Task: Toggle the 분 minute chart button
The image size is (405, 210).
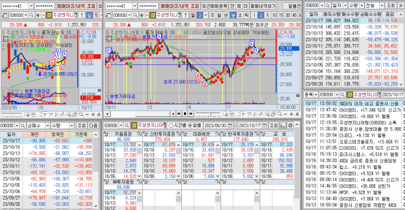Action: tap(233, 16)
